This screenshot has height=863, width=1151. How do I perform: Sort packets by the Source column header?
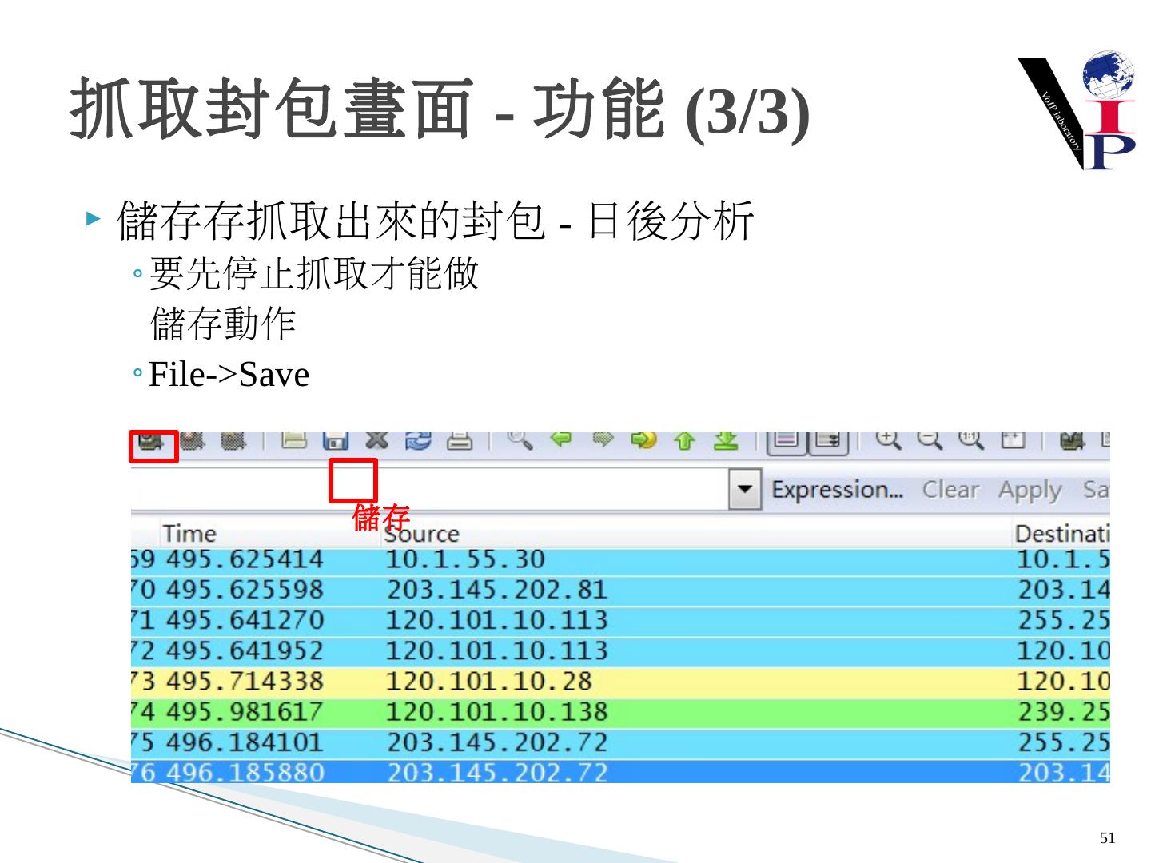[x=422, y=533]
